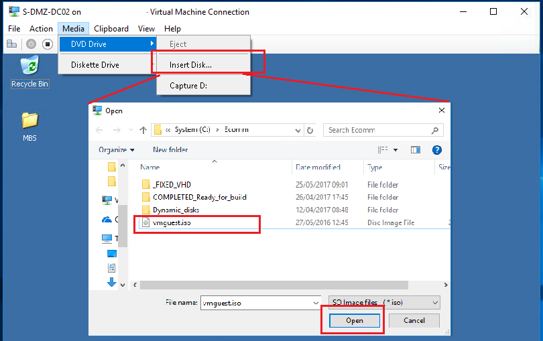Click the Turn Off power toolbar icon

pyautogui.click(x=31, y=44)
